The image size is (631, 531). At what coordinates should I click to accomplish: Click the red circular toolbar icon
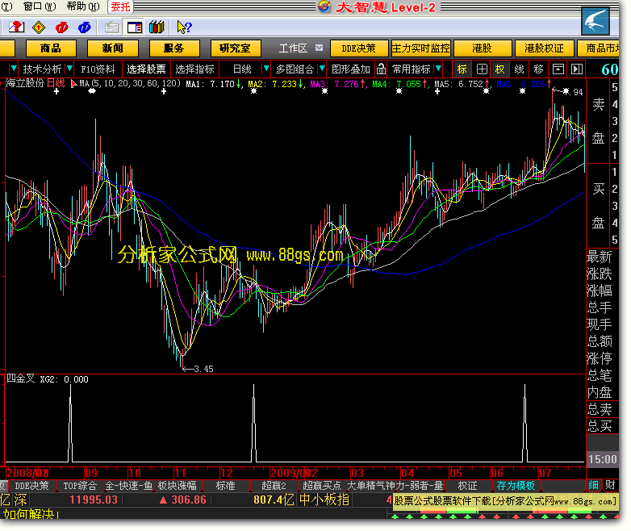61,27
